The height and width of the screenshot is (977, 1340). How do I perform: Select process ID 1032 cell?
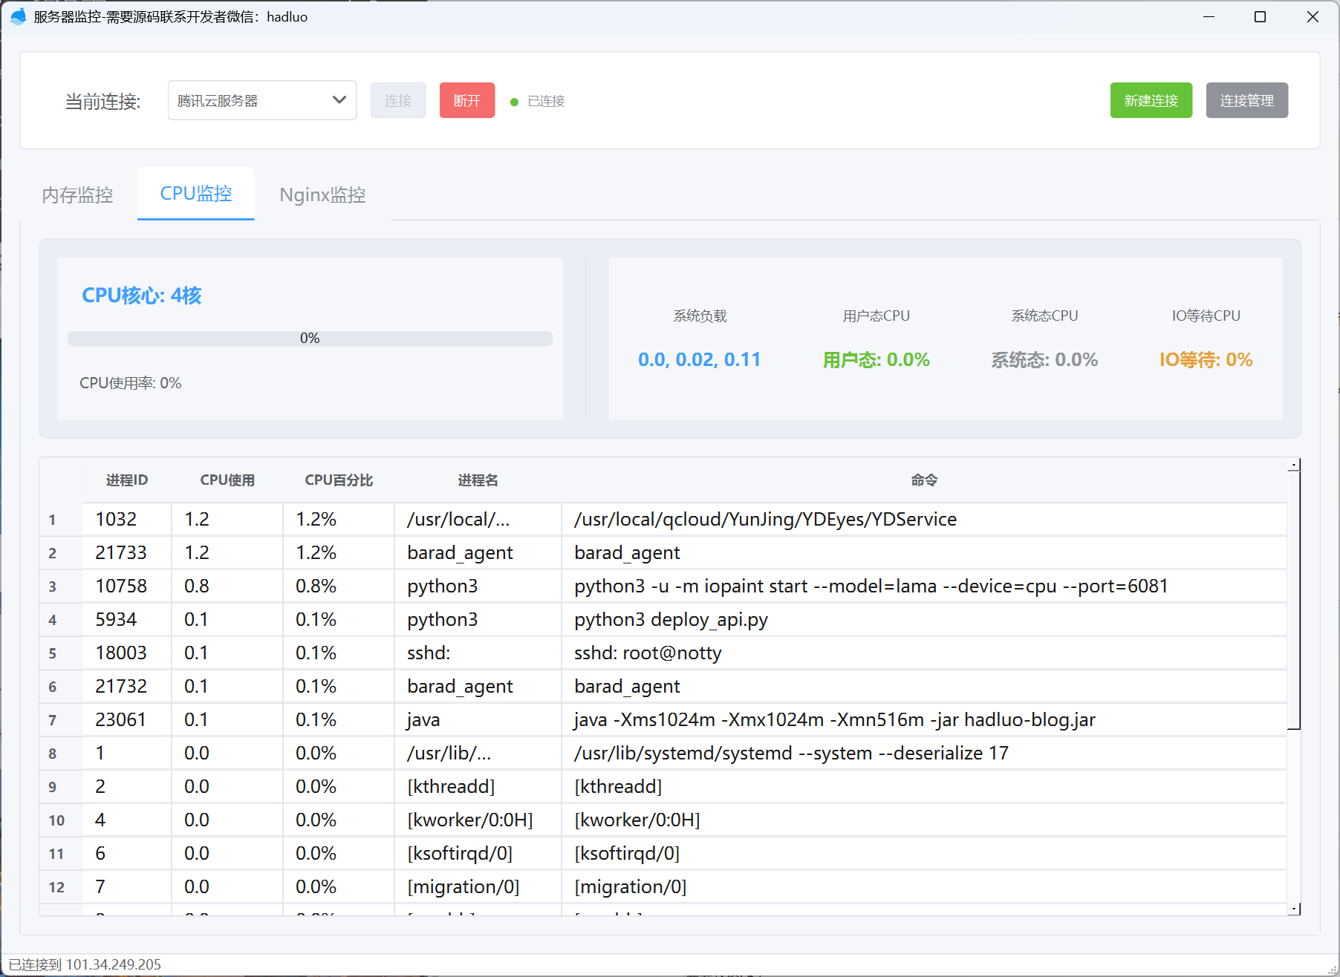(x=127, y=519)
